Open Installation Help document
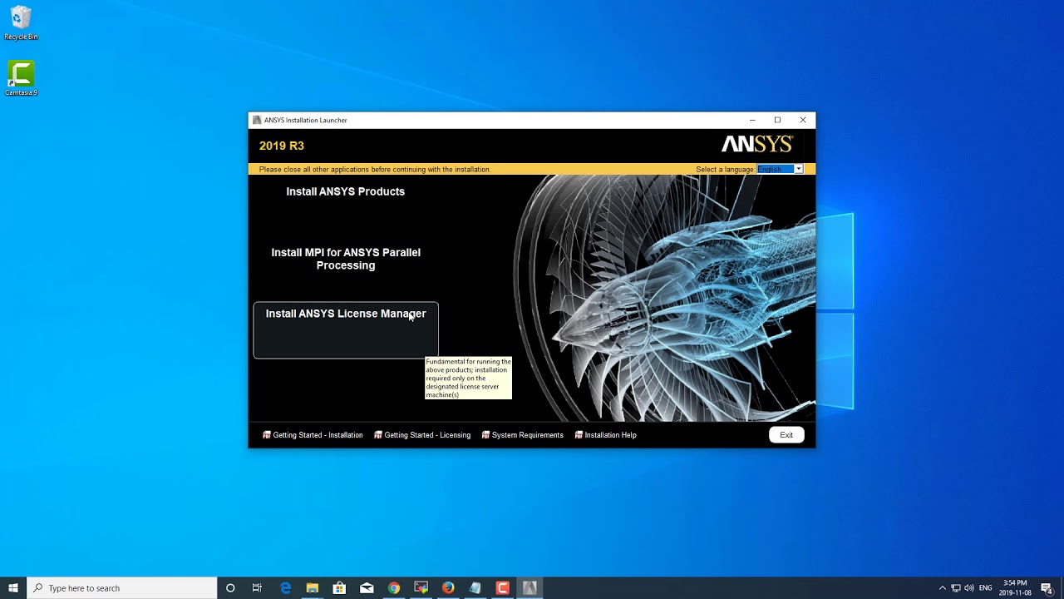 (610, 435)
